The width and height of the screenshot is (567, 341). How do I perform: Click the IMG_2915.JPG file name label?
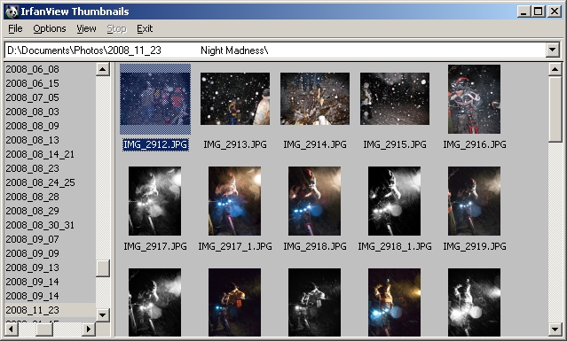[395, 144]
